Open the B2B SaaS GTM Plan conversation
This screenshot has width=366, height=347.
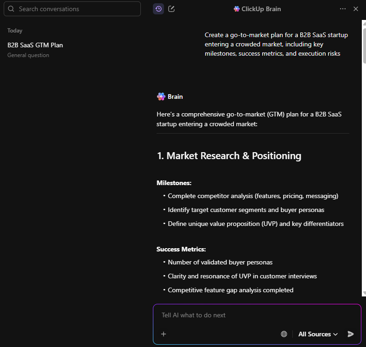coord(35,45)
